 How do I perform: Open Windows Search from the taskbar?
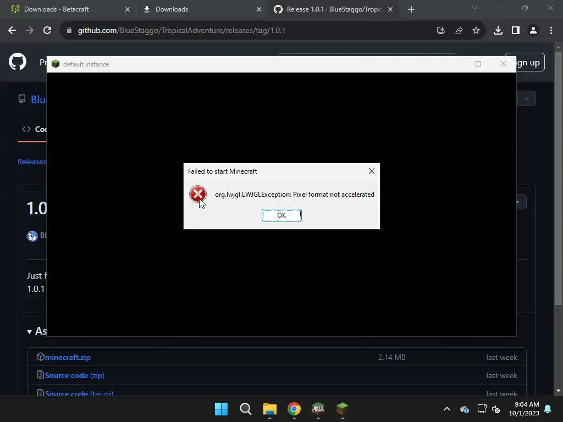(x=246, y=409)
